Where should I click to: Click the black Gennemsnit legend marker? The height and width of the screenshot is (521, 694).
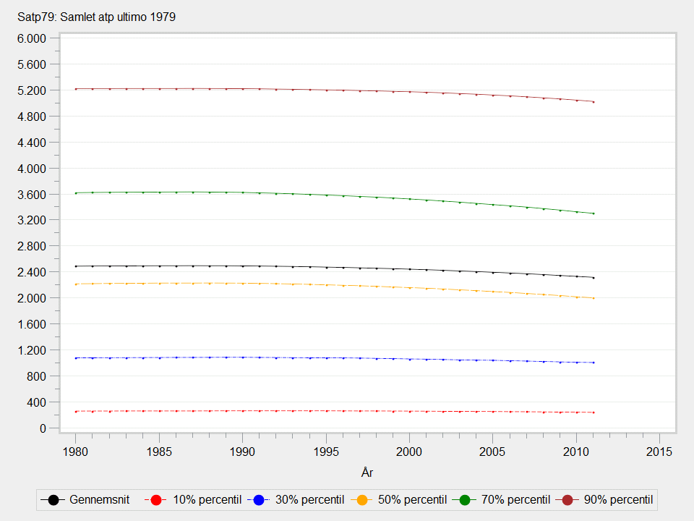pyautogui.click(x=53, y=500)
